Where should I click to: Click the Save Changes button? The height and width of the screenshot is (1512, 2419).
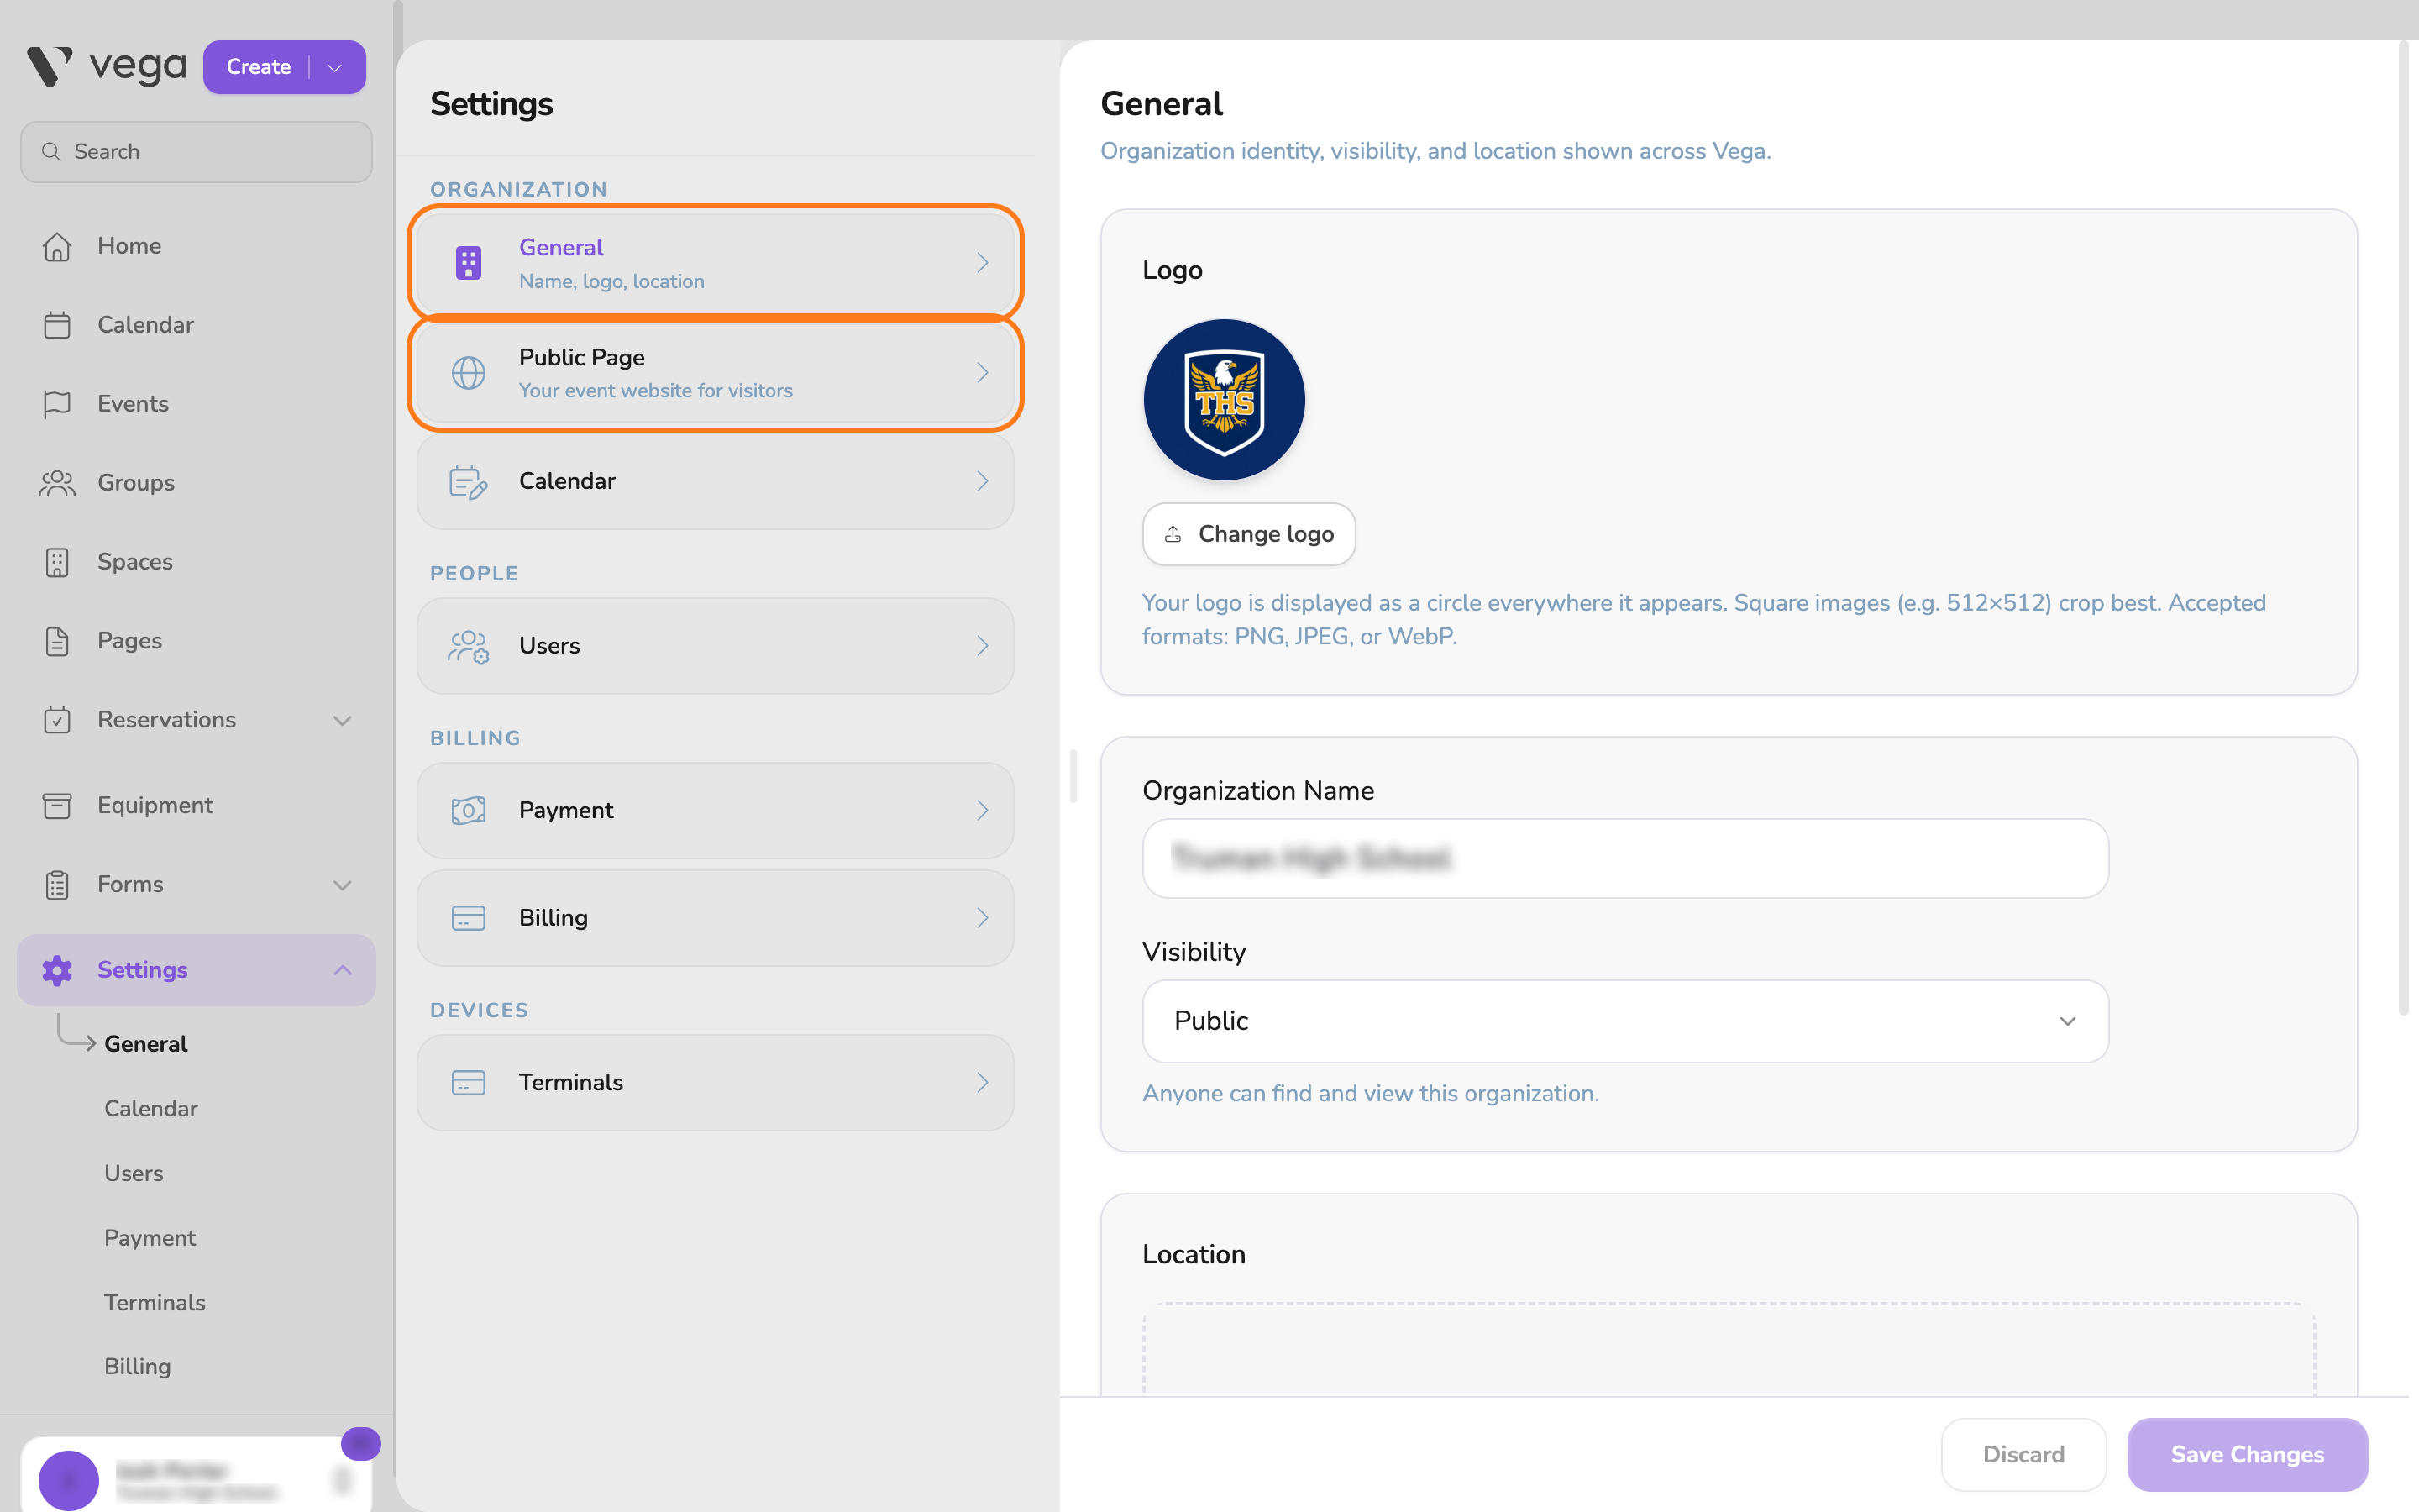(2247, 1454)
